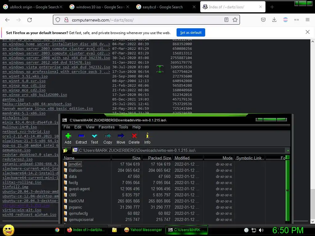Open the en_winnt_4.0_svr.iso link
The image size is (315, 236).
click(24, 81)
